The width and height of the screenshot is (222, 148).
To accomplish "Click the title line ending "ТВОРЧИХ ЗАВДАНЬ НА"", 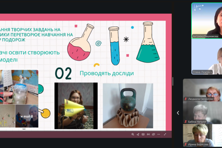I will [x=30, y=30].
